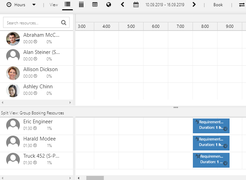The height and width of the screenshot is (180, 246).
Task: Click top resource list scroll-right arrow
Action: click(70, 102)
